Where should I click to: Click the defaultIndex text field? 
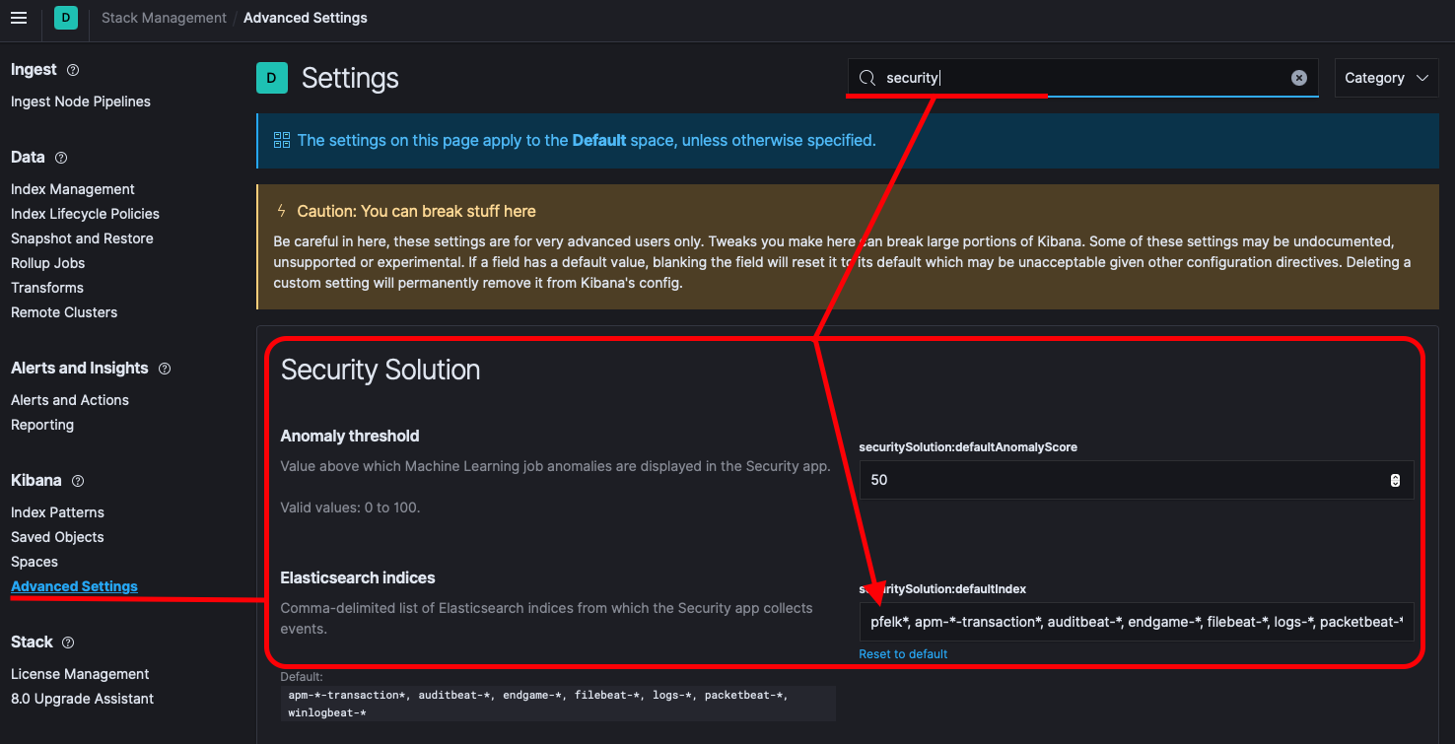(1137, 622)
